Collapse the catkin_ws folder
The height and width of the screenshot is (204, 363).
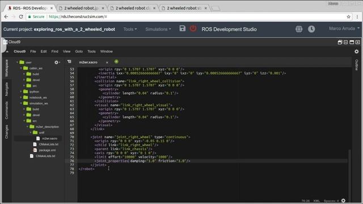point(21,68)
